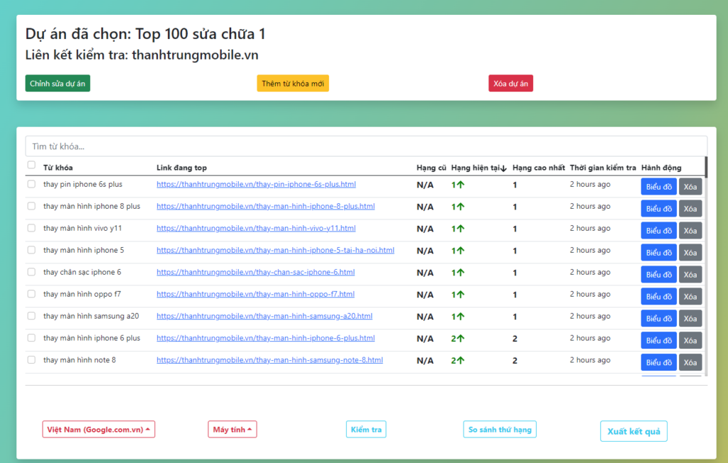728x463 pixels.
Task: Follow the thay-chan-sac-iphone-6.html link
Action: tap(255, 273)
